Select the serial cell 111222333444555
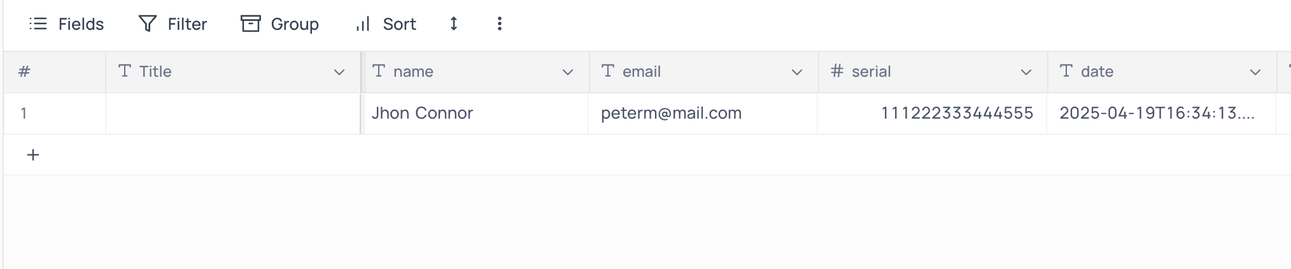The width and height of the screenshot is (1291, 269). (x=933, y=114)
